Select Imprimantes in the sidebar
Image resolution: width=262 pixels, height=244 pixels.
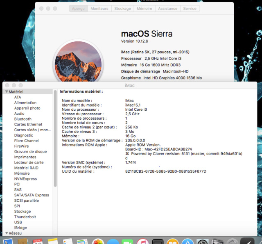tap(25, 157)
